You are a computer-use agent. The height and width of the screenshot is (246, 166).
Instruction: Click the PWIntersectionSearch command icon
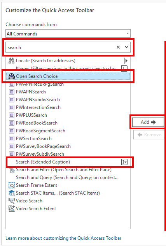tap(11, 107)
